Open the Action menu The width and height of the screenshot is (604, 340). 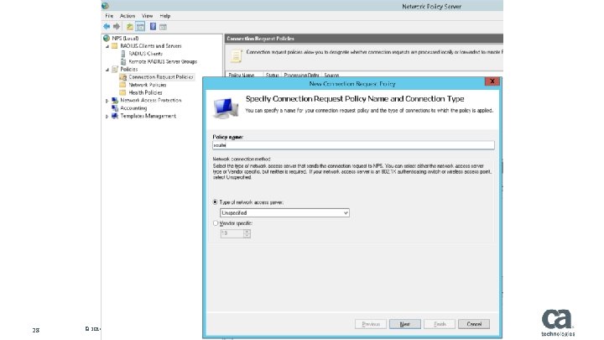(128, 16)
